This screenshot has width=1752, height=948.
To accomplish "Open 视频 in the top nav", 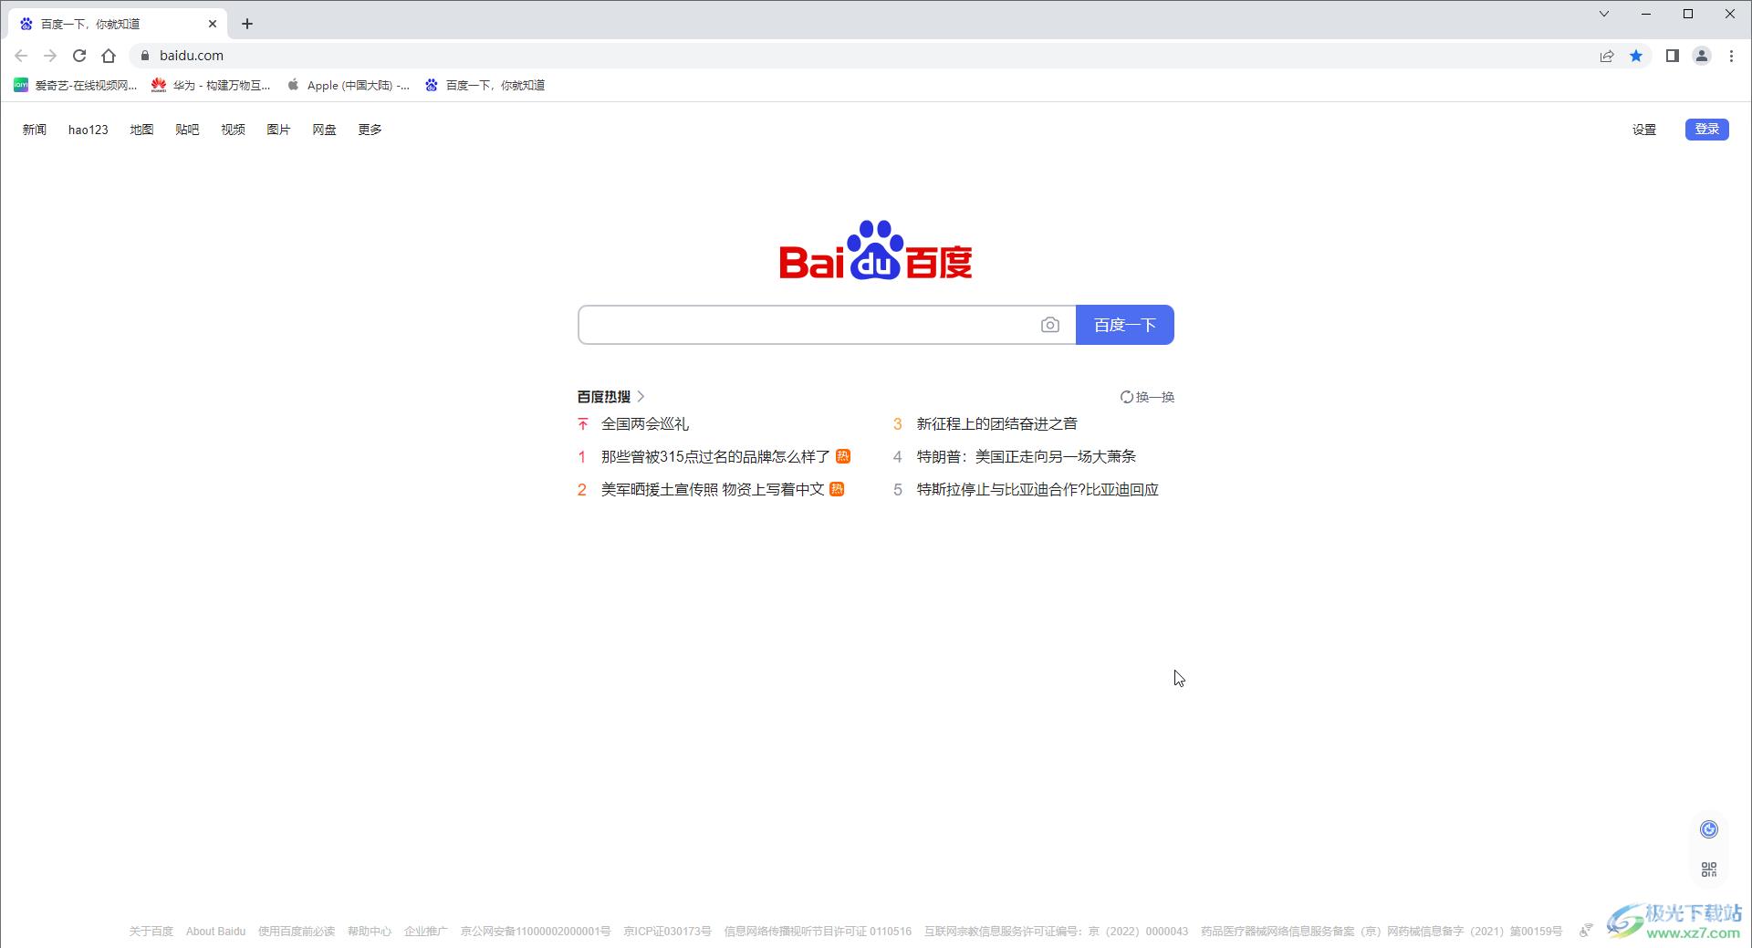I will click(x=233, y=130).
